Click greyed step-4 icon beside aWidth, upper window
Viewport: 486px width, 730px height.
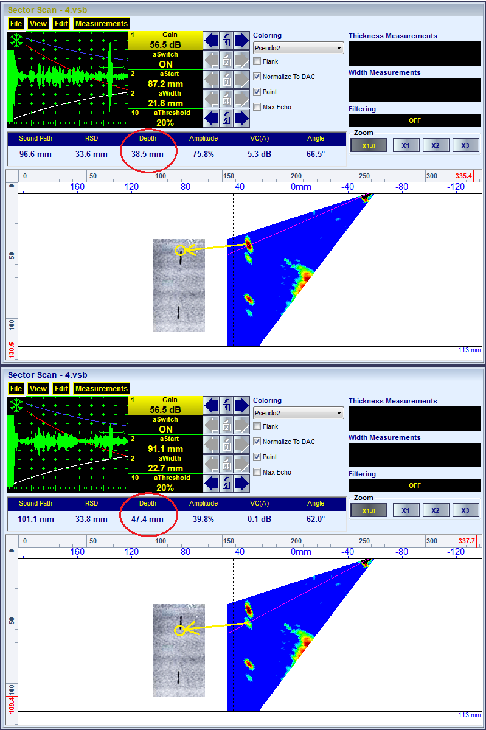(226, 99)
